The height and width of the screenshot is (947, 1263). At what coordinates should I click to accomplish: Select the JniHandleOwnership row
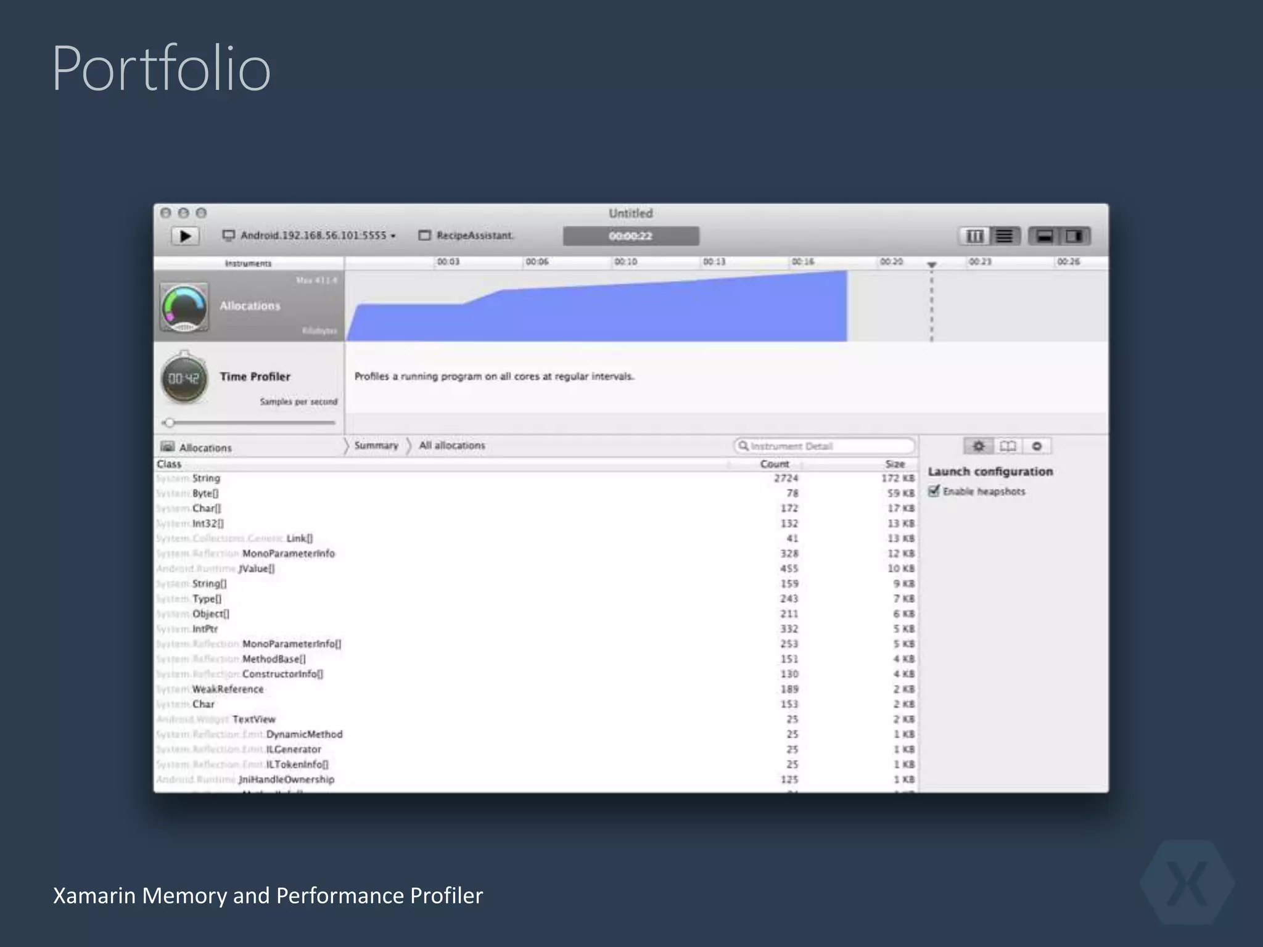click(535, 779)
